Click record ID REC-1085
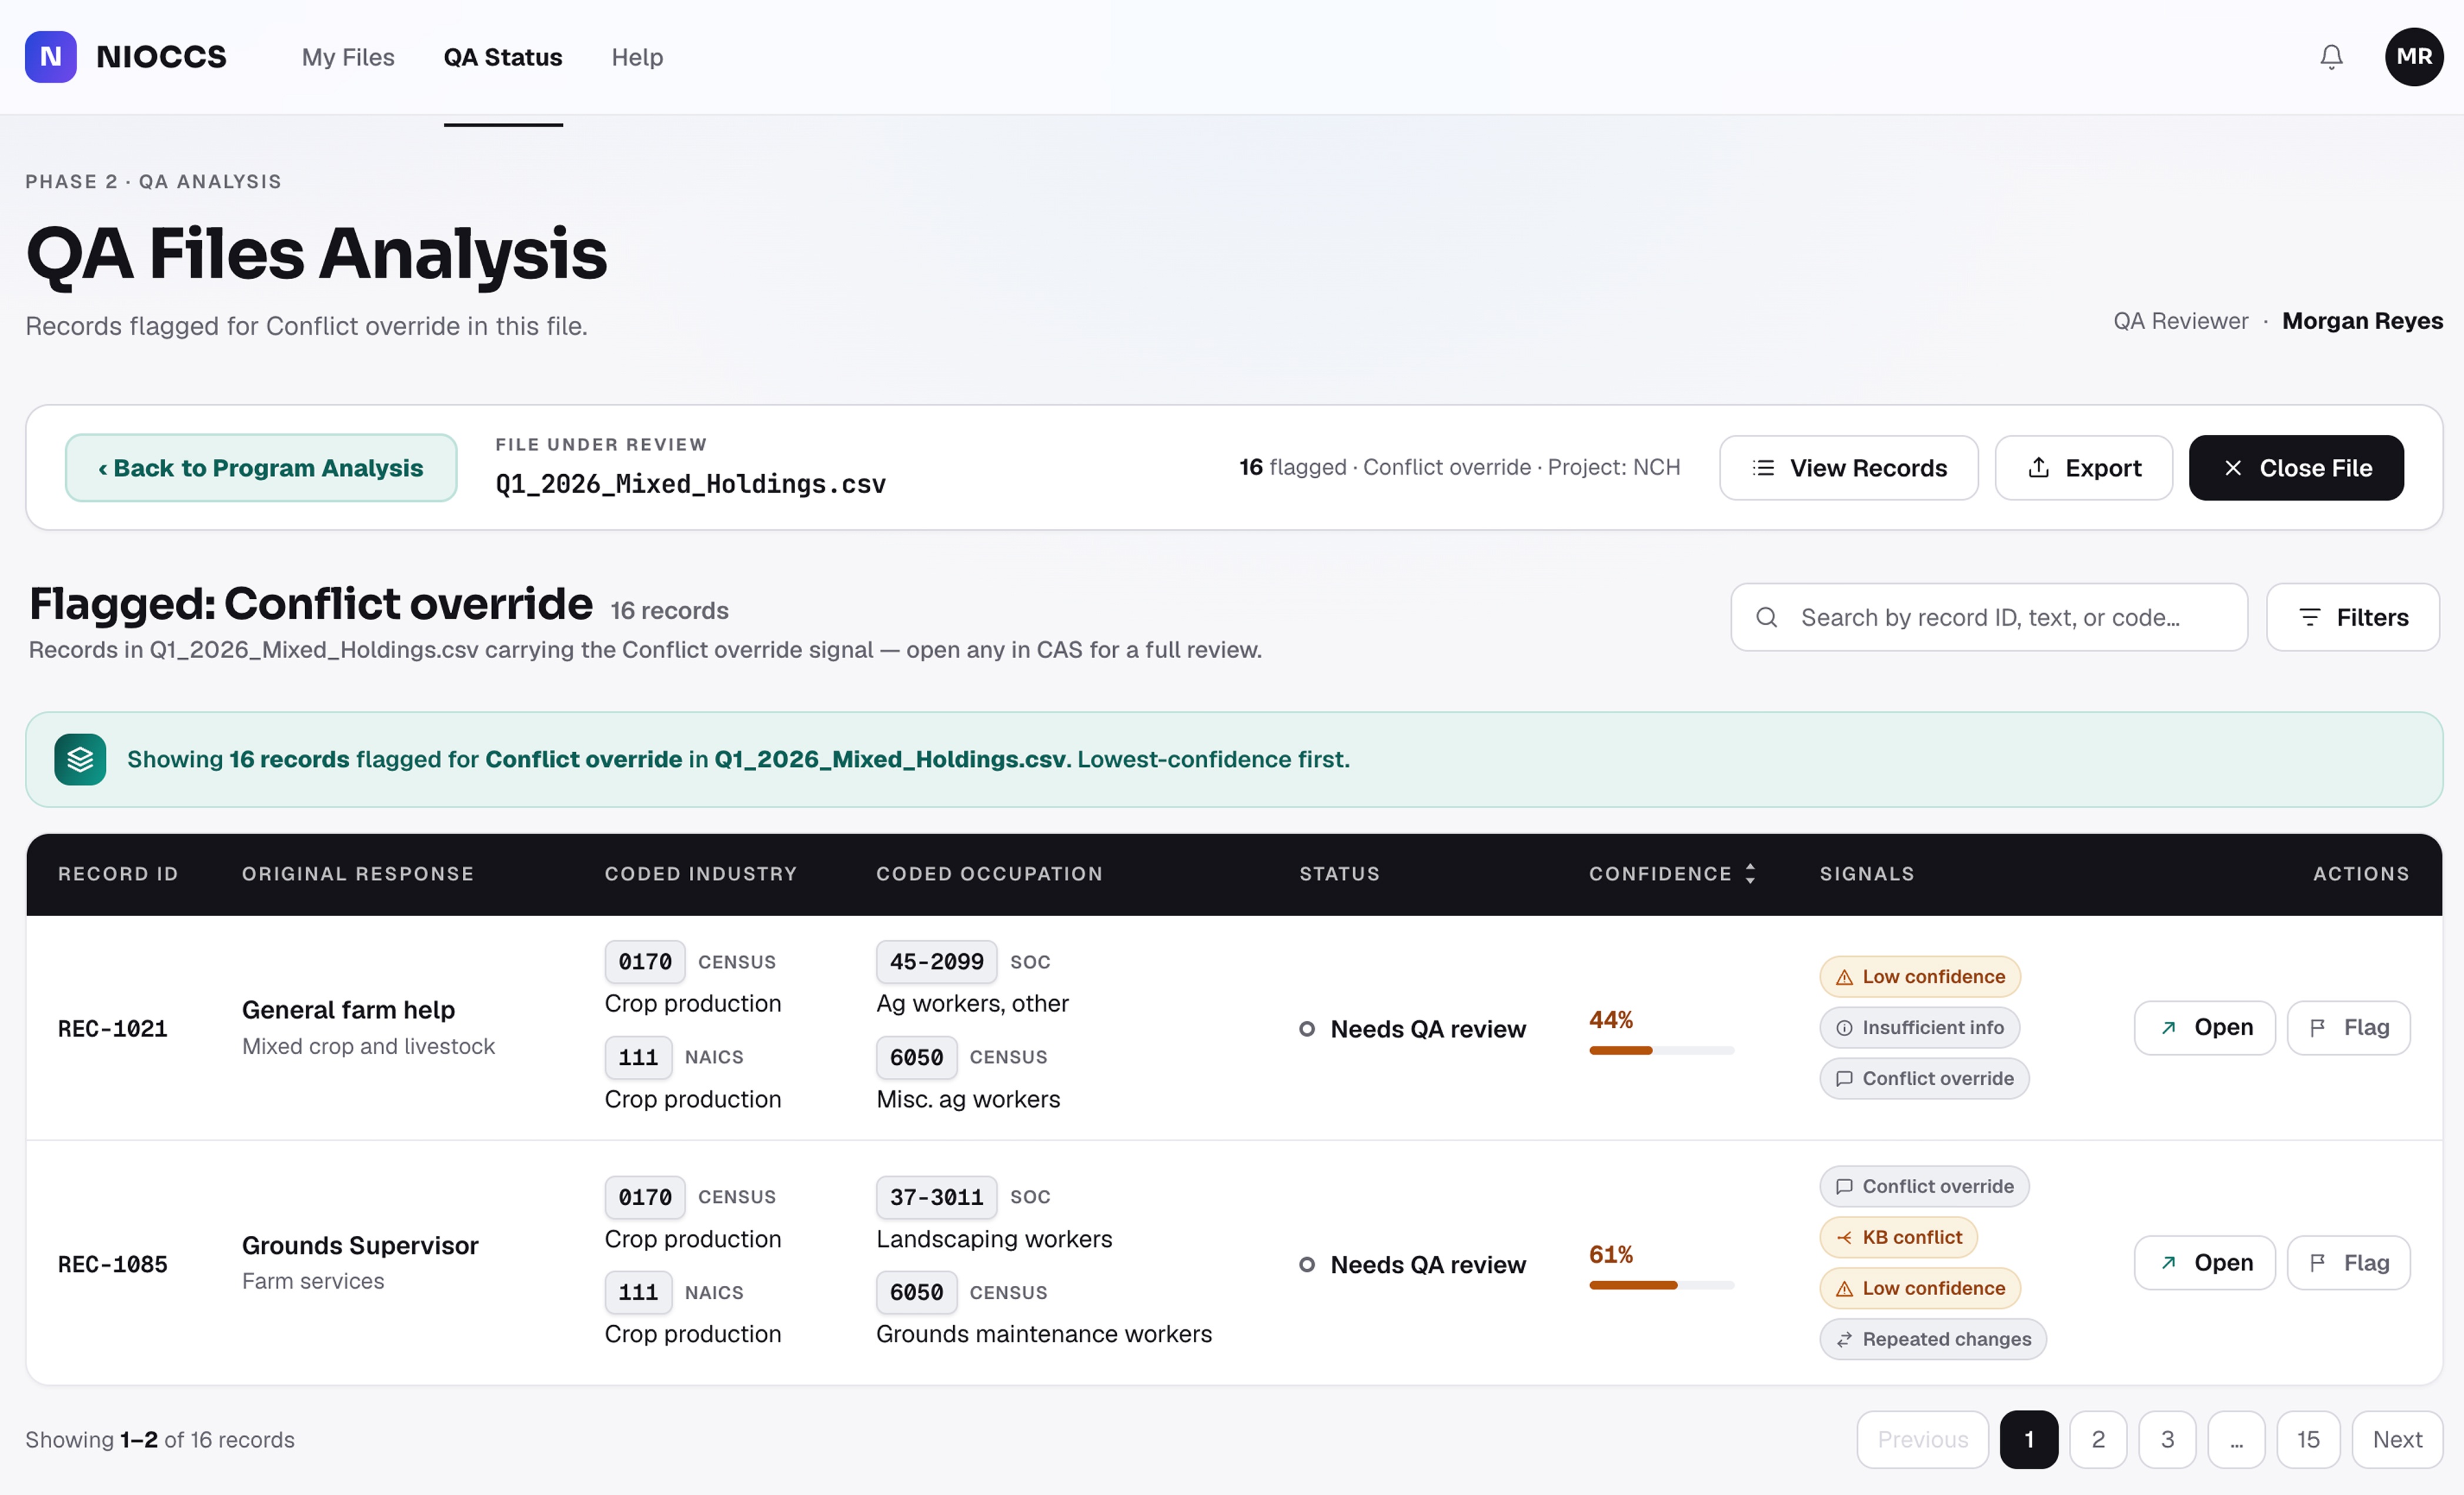The width and height of the screenshot is (2464, 1495). [x=112, y=1265]
